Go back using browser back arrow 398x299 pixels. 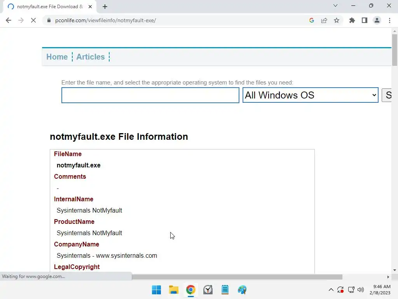(x=9, y=20)
